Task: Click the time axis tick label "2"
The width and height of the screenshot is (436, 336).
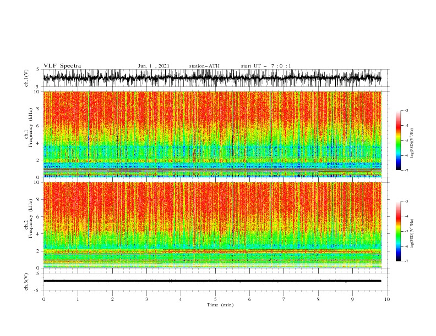Action: [x=112, y=299]
